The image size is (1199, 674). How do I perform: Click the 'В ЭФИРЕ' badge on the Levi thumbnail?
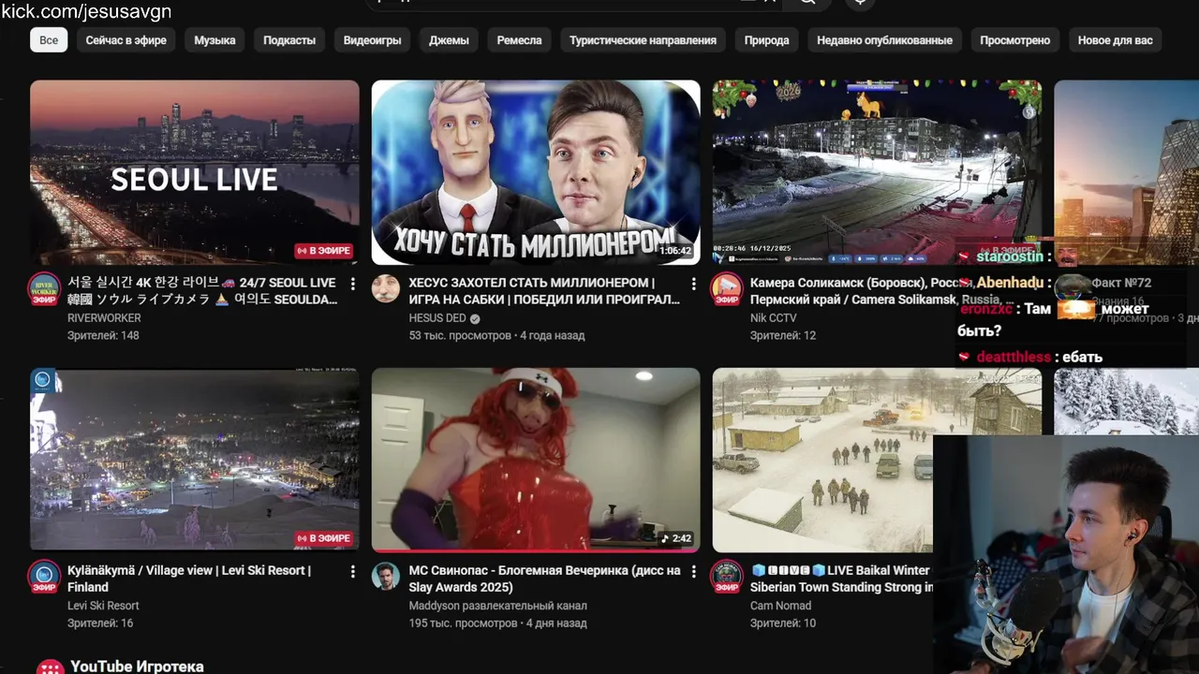tap(324, 538)
